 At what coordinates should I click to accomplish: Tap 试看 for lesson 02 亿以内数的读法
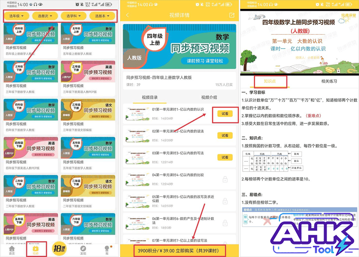coord(225,135)
